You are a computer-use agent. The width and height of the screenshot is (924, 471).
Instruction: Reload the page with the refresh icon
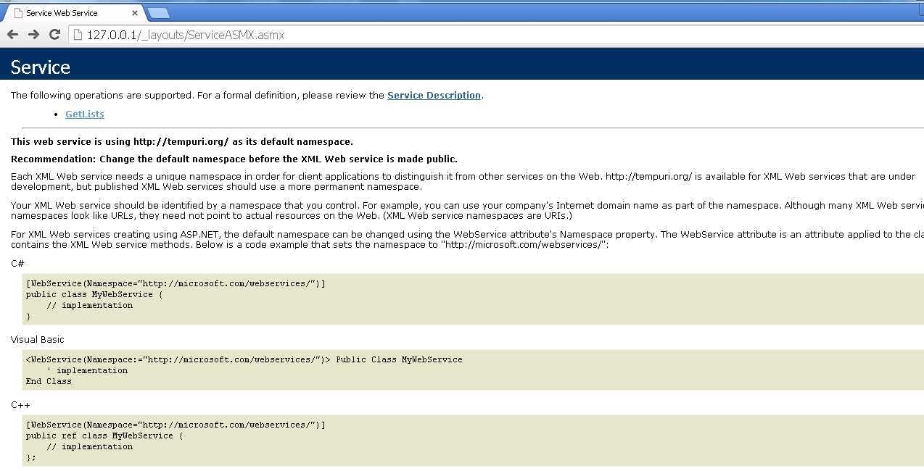[54, 34]
